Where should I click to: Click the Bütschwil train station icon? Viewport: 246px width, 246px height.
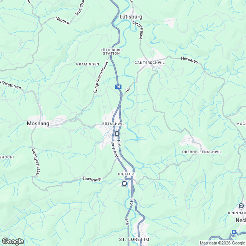[x=117, y=134]
